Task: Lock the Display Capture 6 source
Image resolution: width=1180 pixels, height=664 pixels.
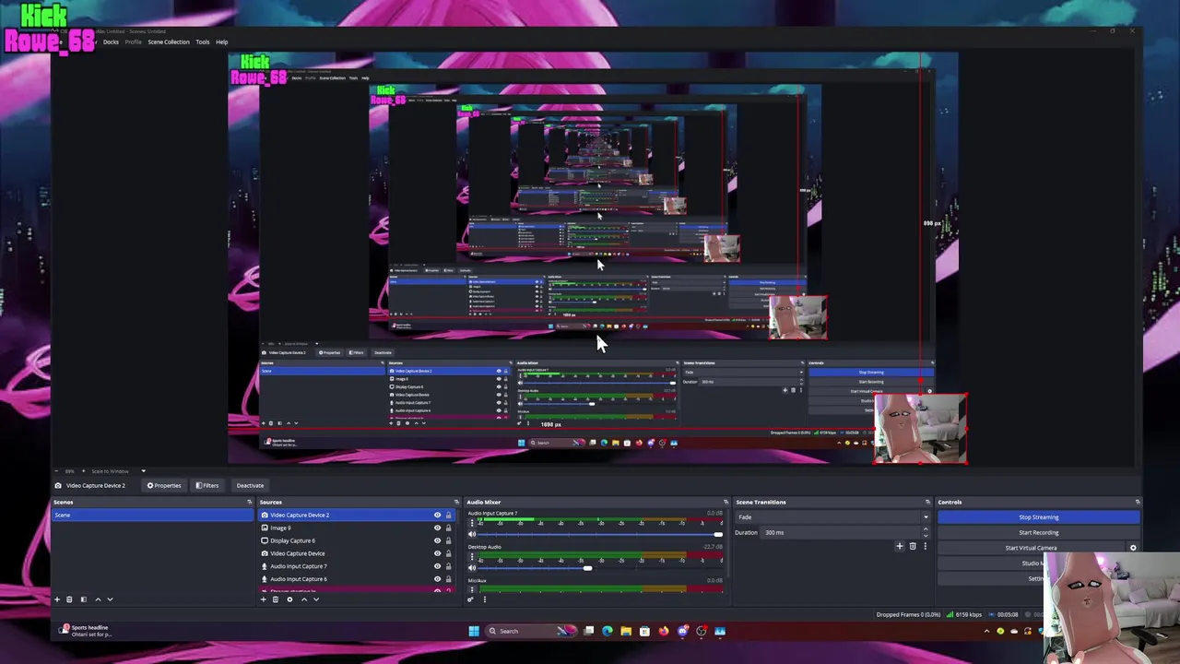Action: [449, 541]
